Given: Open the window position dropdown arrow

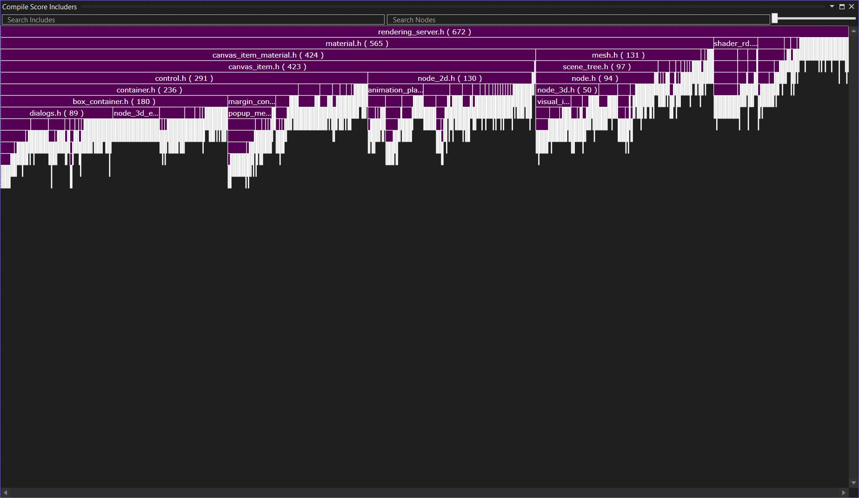Looking at the screenshot, I should 832,7.
